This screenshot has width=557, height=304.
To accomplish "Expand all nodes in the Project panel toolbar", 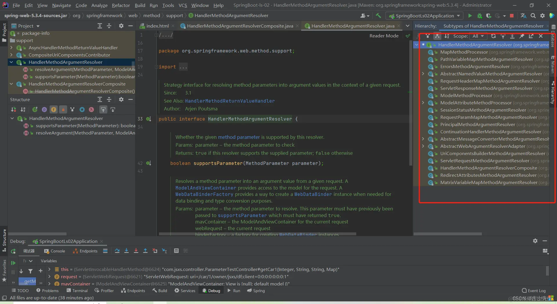I will tap(100, 26).
